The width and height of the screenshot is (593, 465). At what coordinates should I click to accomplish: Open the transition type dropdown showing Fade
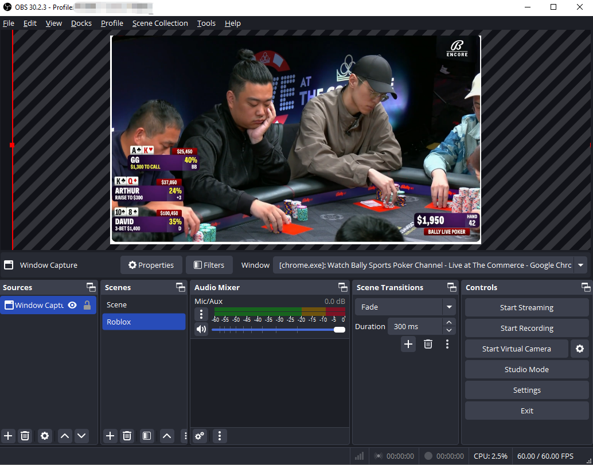tap(404, 307)
